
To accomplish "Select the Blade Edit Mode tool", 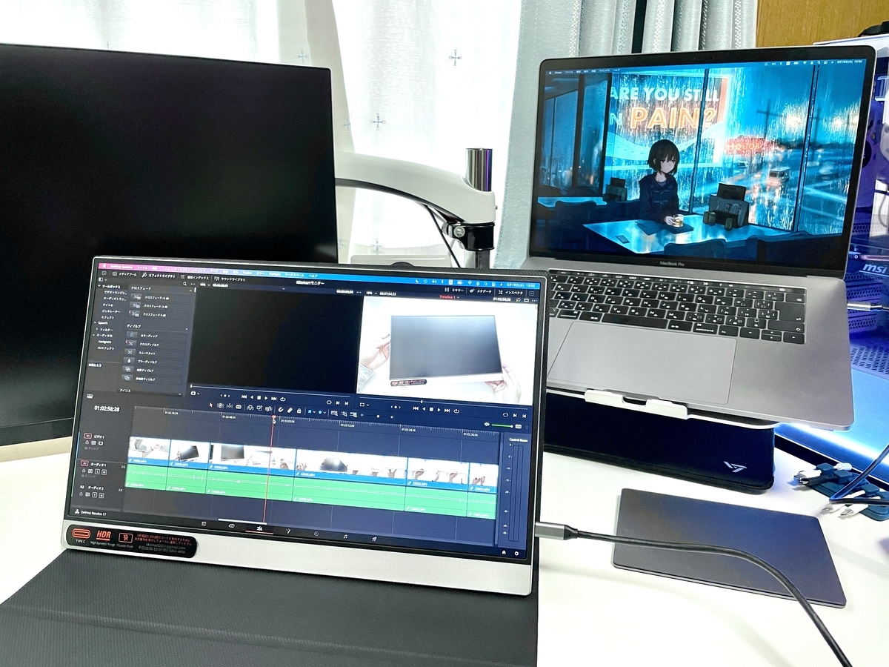I will pos(239,406).
